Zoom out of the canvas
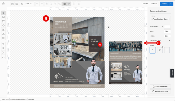Viewport: 175px width, 101px height. point(3,48)
